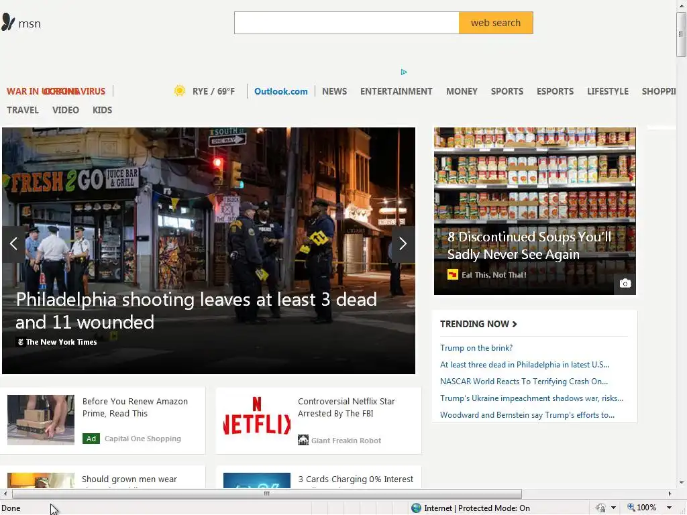Click the Done status text
Screen dimensions: 687x515
[11, 508]
